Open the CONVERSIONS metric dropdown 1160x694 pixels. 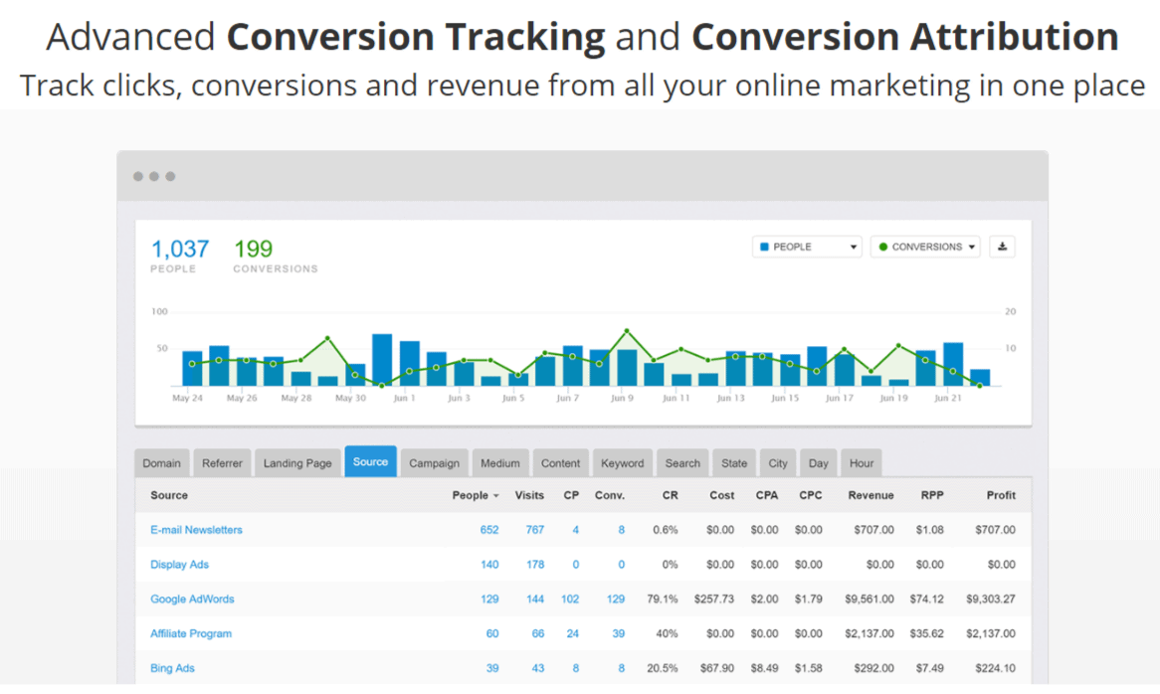tap(925, 247)
